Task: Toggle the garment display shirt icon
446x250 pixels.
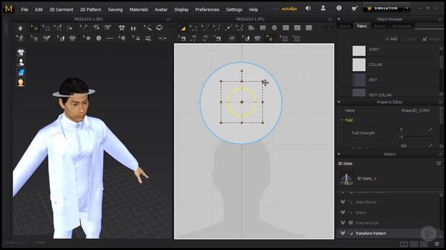Action: 21,52
